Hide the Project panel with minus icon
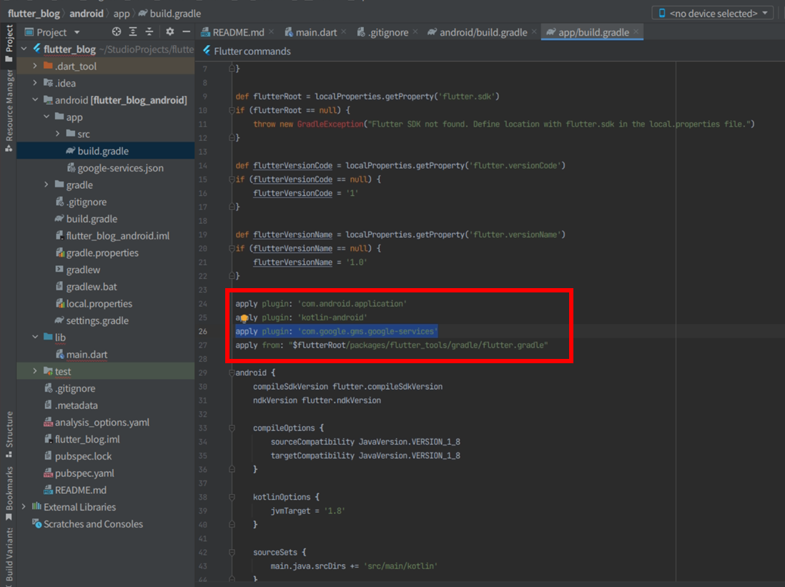The width and height of the screenshot is (785, 587). click(x=186, y=32)
